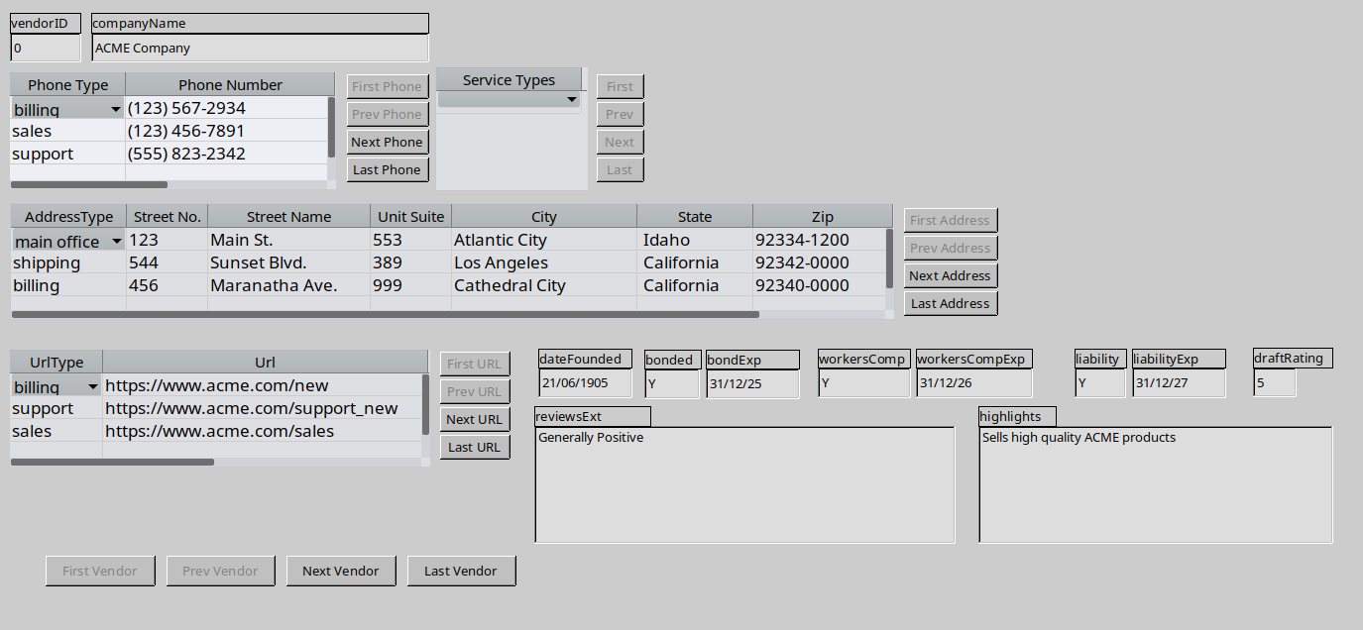Click the https://www.acme.com/support_new URL

[263, 408]
